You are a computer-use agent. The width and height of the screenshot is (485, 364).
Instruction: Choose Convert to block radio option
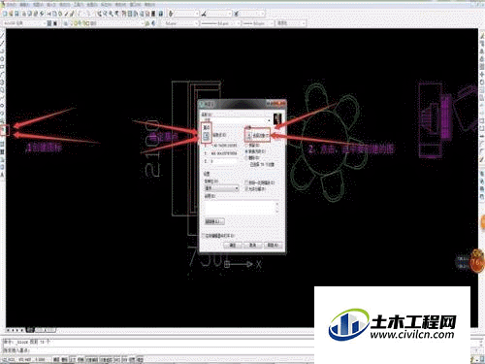pos(255,151)
